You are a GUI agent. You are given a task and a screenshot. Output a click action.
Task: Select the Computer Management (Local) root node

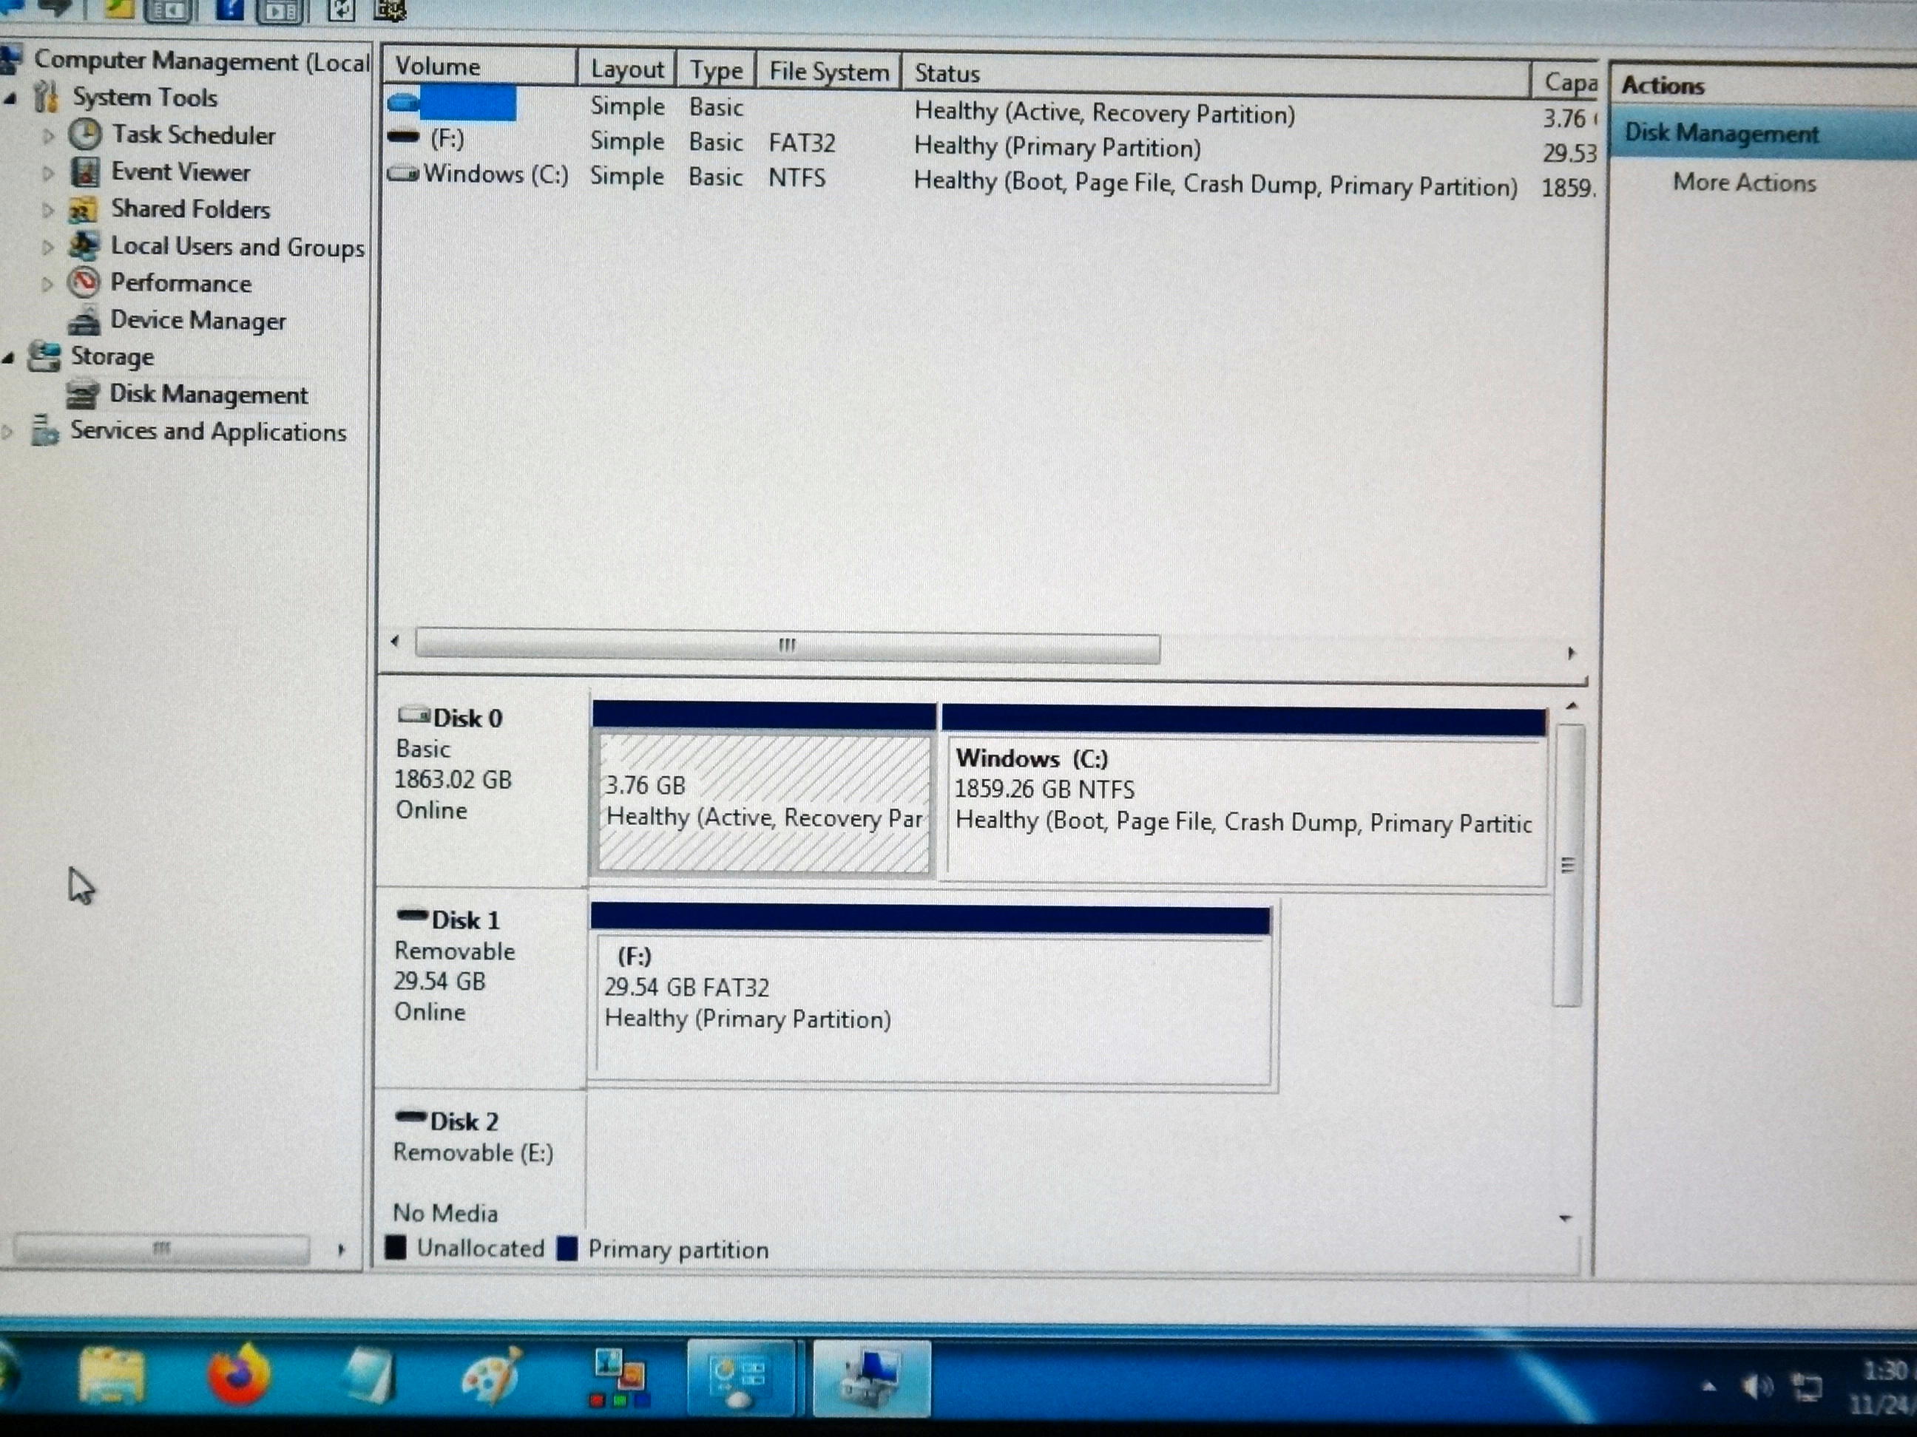(x=201, y=61)
